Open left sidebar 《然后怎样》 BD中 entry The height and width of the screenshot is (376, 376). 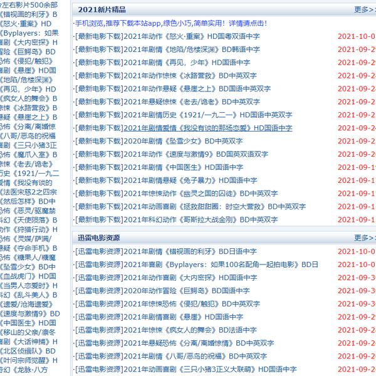pos(28,201)
